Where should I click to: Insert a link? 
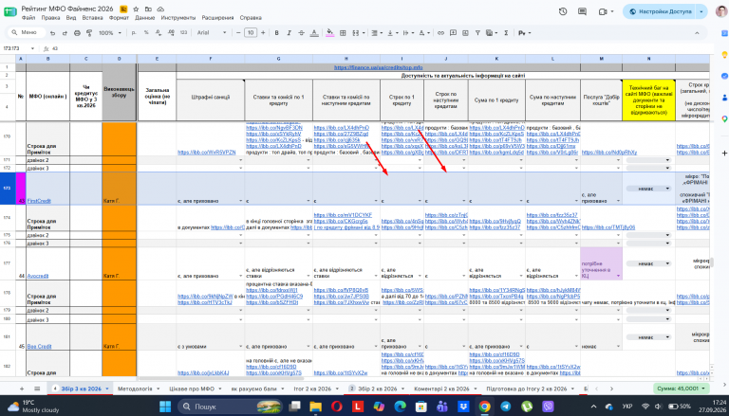pyautogui.click(x=440, y=33)
